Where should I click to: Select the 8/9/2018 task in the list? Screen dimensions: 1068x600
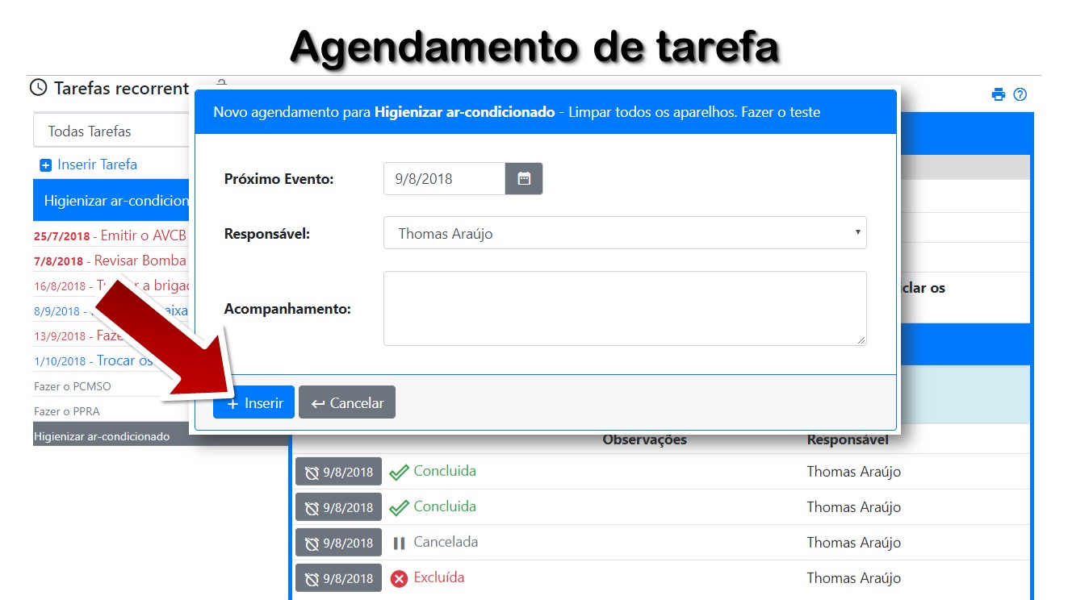(x=111, y=311)
